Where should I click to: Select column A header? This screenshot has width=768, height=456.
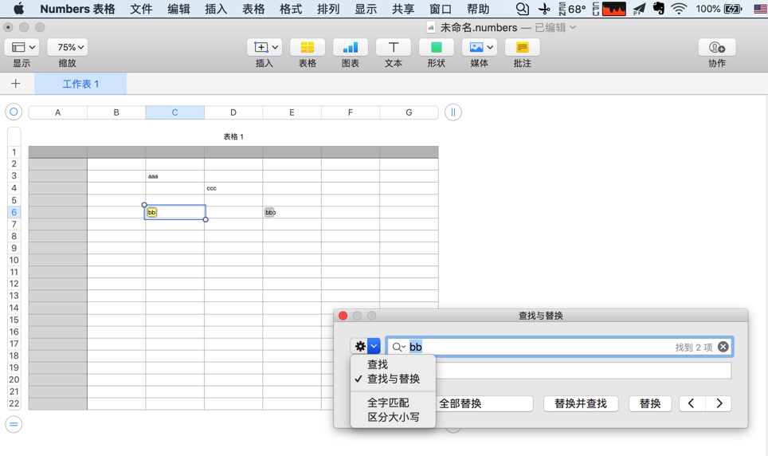point(58,112)
